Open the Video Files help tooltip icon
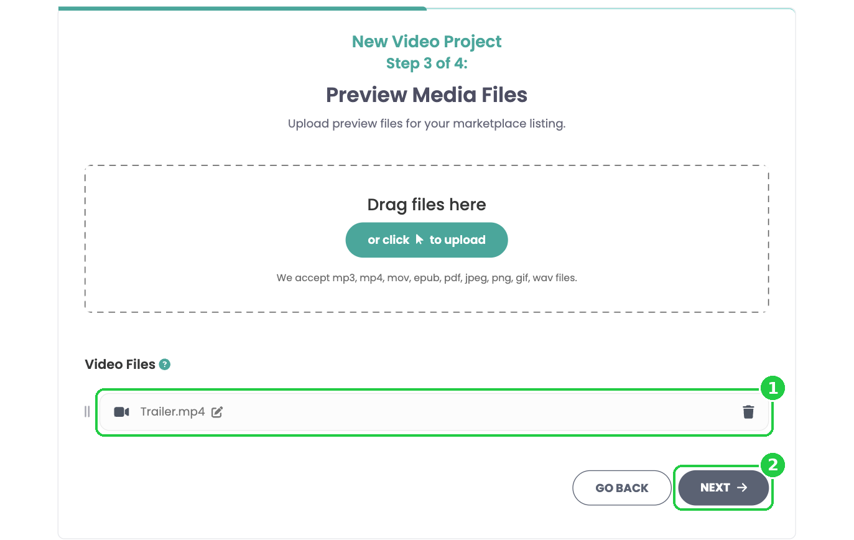Screen dimensions: 854x540 (164, 365)
